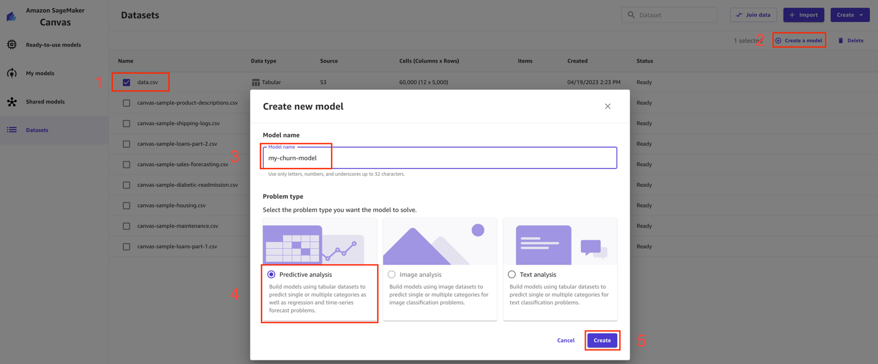Check canvas-sample-shipping-logs.csv checkbox
Image resolution: width=878 pixels, height=364 pixels.
[x=126, y=123]
